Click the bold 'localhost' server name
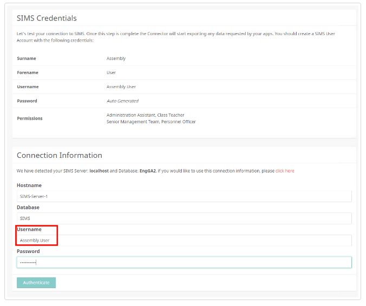This screenshot has width=366, height=306. pyautogui.click(x=99, y=171)
